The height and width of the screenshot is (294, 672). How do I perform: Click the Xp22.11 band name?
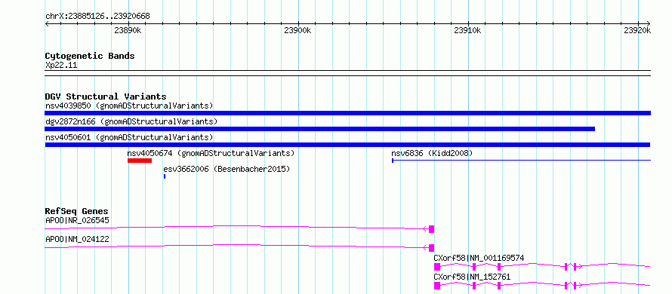coord(61,66)
